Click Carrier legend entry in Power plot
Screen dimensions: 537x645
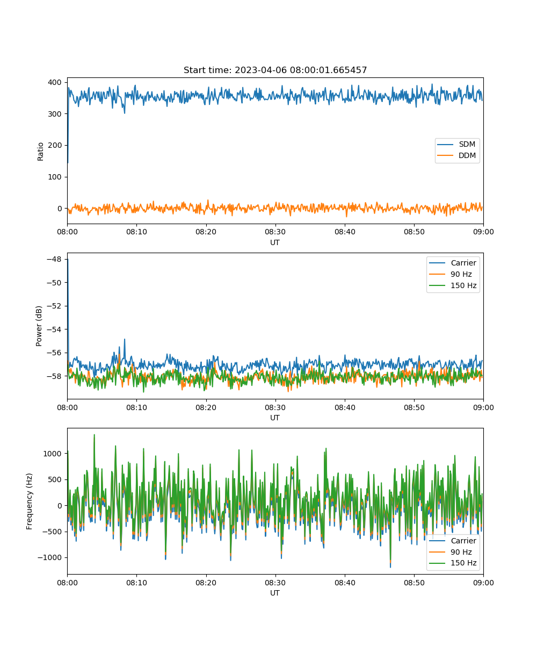[453, 263]
